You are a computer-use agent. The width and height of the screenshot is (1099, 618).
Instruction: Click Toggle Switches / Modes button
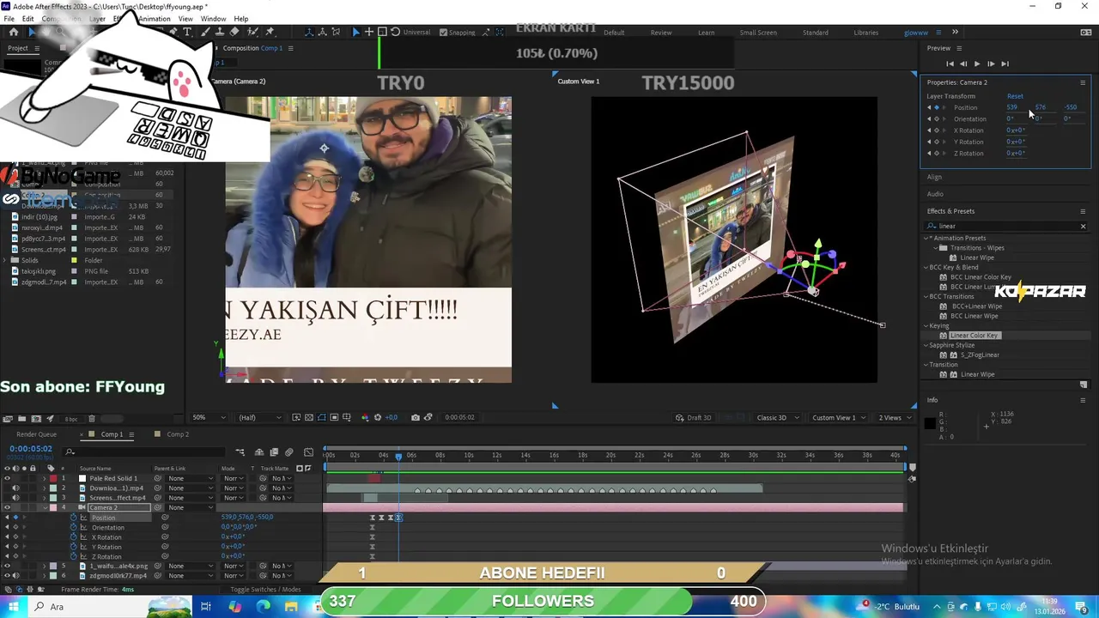[266, 590]
